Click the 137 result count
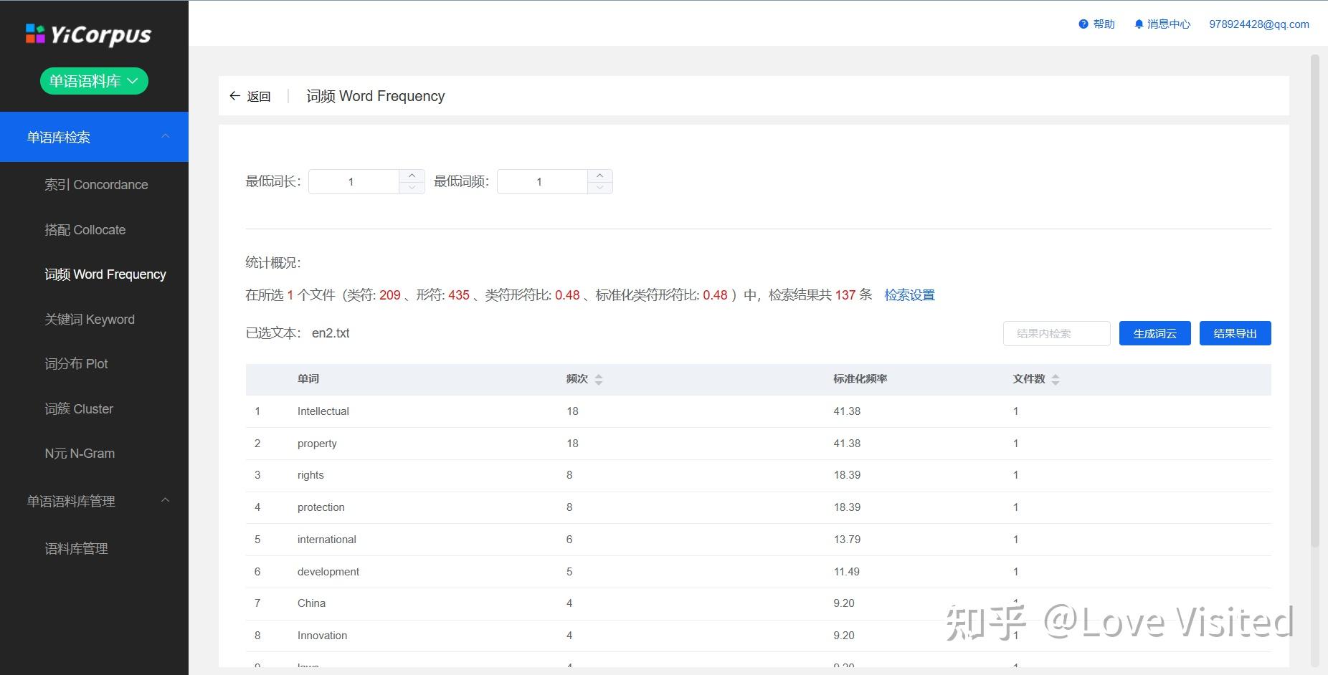Screen dimensions: 1328x675 (x=845, y=295)
